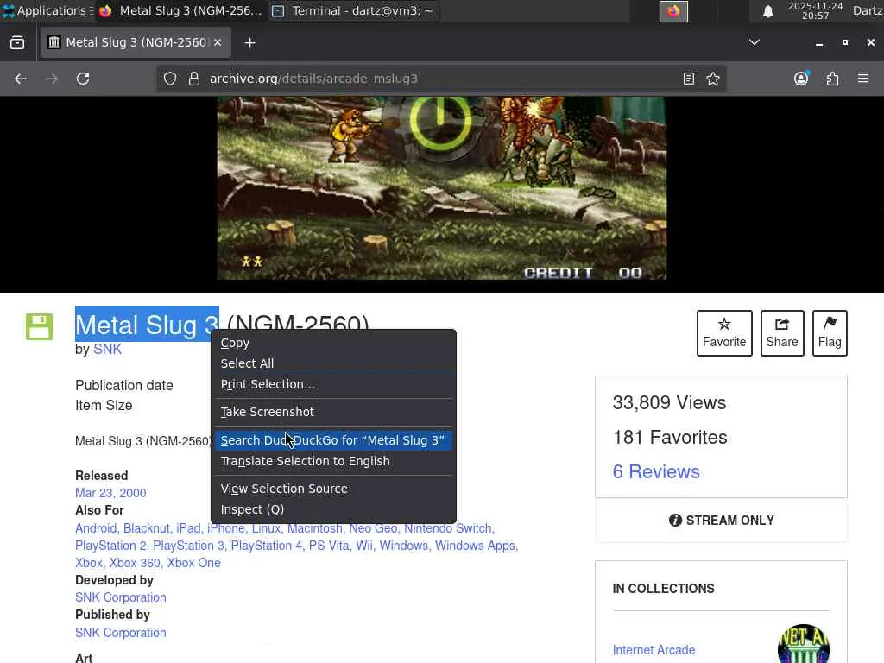Open the Xbox 360 link
Screen dimensions: 884x663
[135, 563]
